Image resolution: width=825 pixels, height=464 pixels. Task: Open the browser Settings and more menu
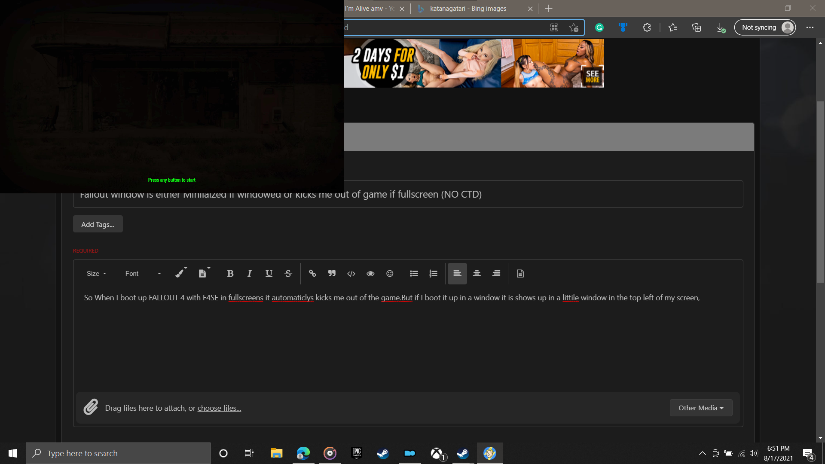pos(810,27)
